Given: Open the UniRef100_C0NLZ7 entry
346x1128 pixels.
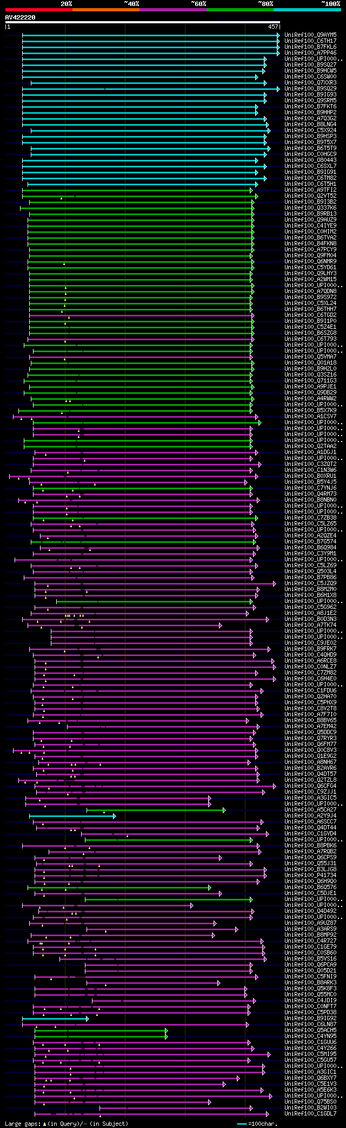Looking at the screenshot, I should coord(310,666).
